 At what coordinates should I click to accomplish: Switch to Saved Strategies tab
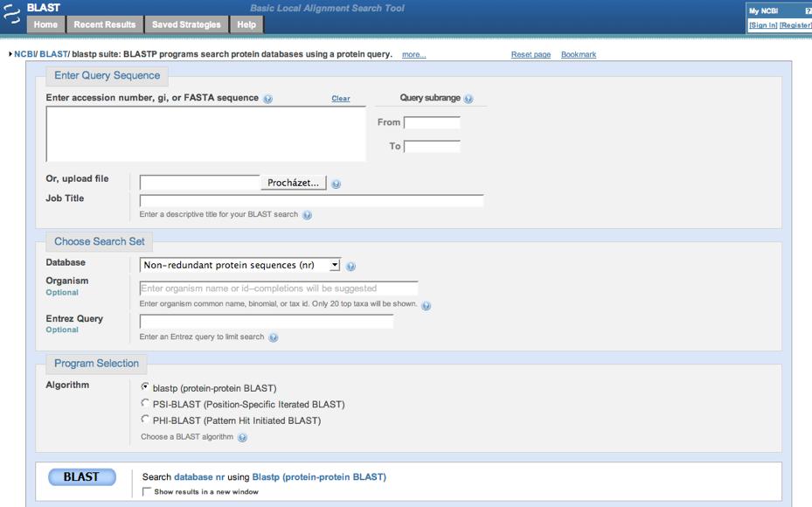coord(186,24)
